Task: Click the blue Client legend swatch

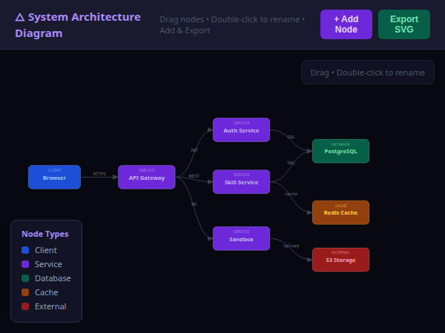Action: [25, 250]
